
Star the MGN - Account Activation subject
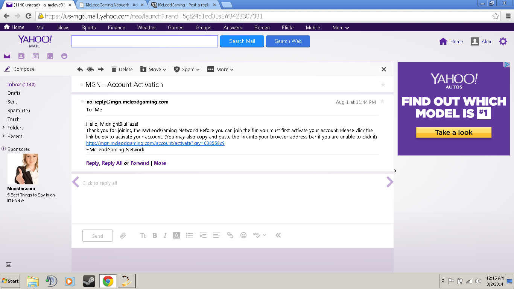tap(383, 85)
